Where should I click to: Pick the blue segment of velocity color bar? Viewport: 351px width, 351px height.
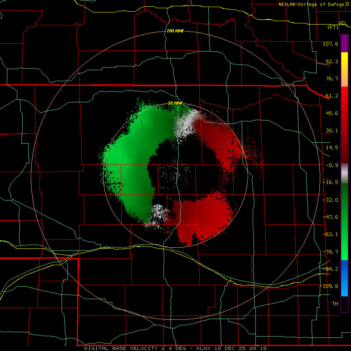344,278
